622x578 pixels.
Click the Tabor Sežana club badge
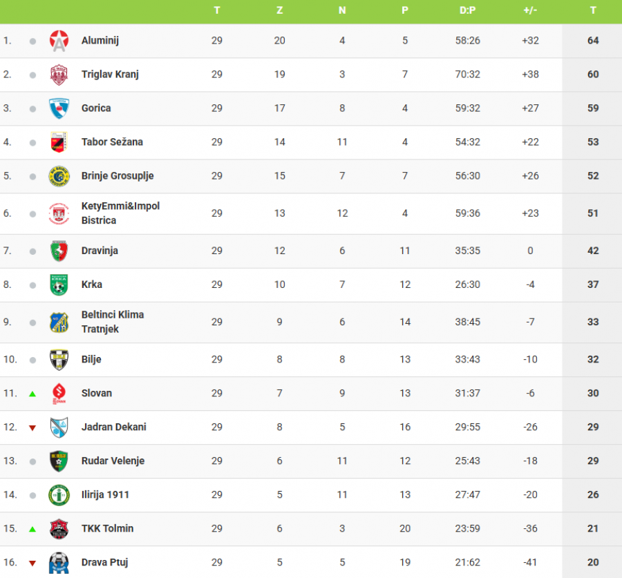(x=59, y=142)
